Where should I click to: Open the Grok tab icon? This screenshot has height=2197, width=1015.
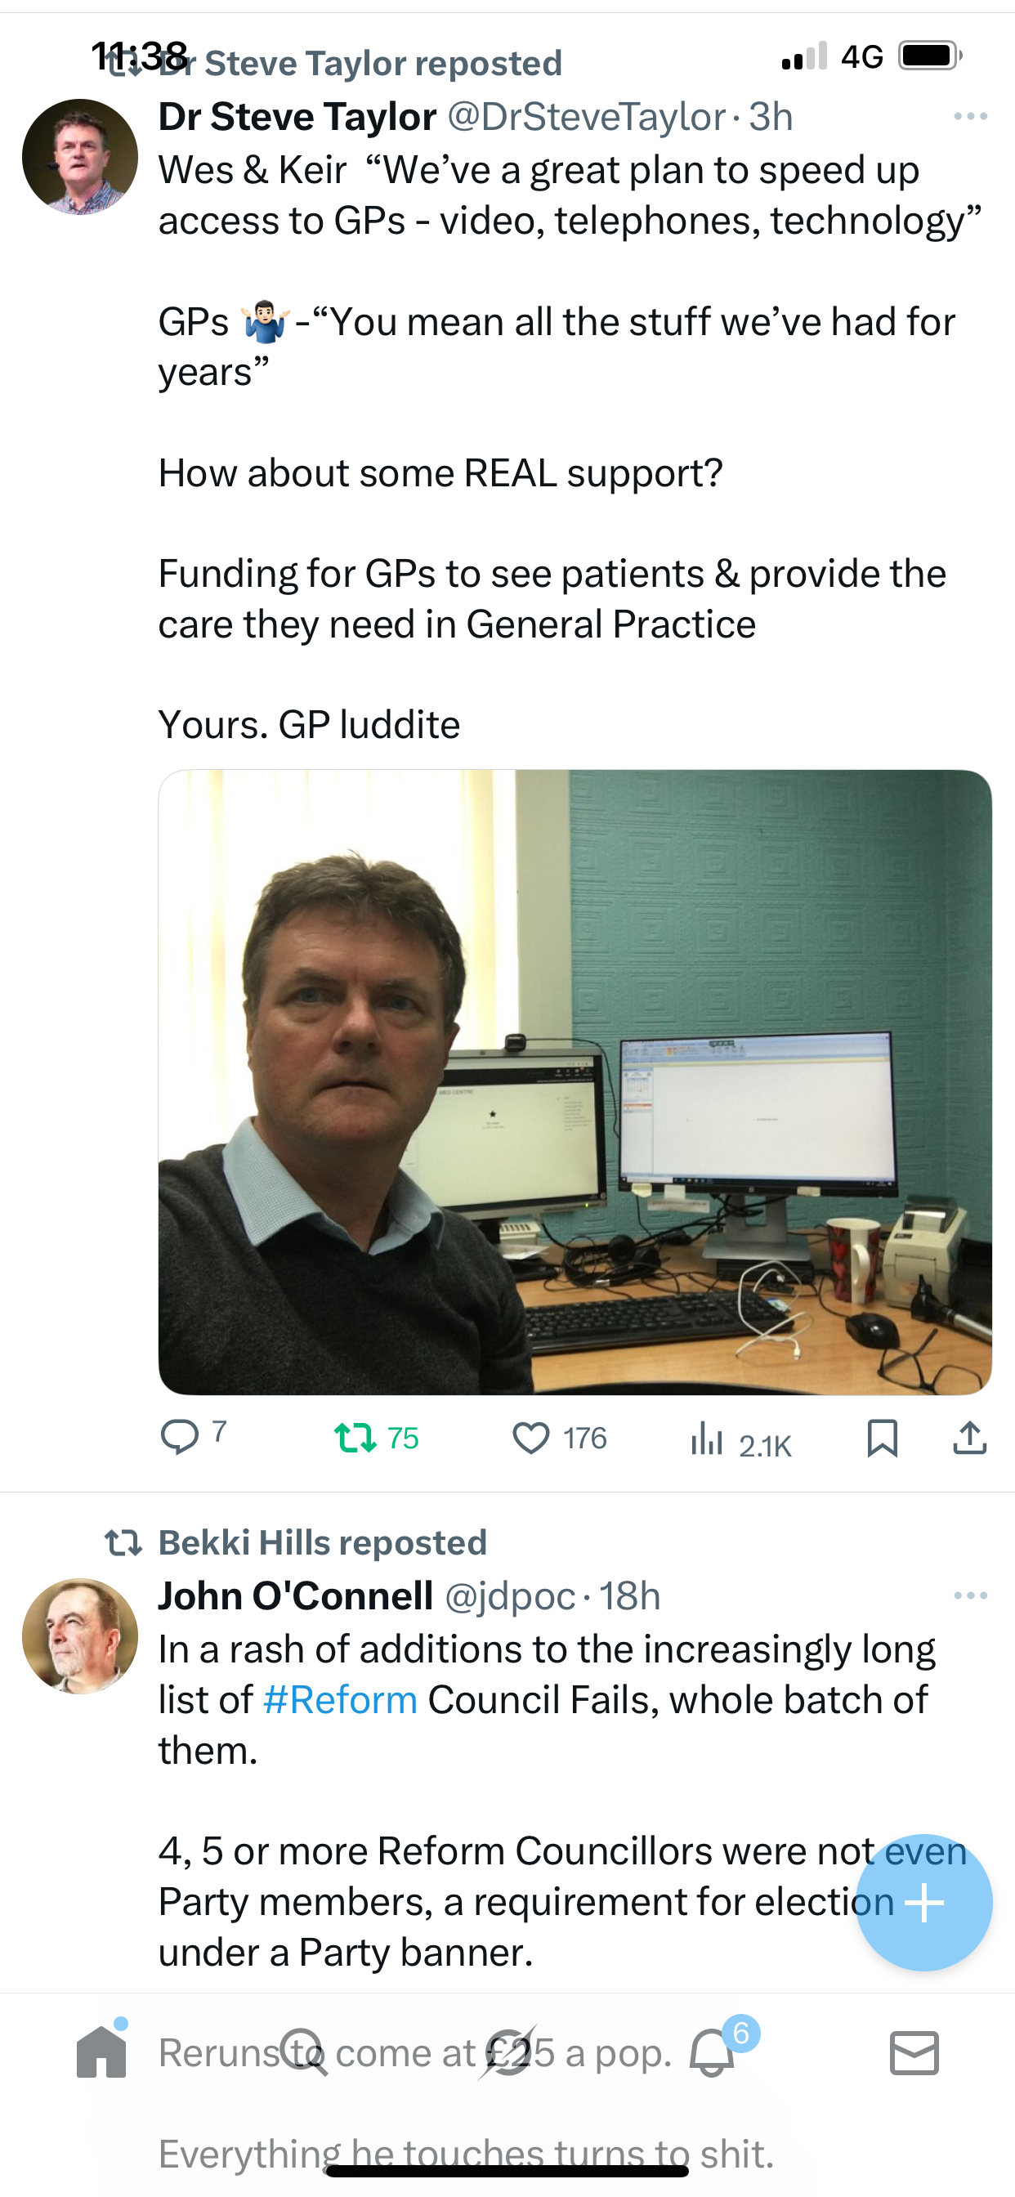click(508, 2052)
